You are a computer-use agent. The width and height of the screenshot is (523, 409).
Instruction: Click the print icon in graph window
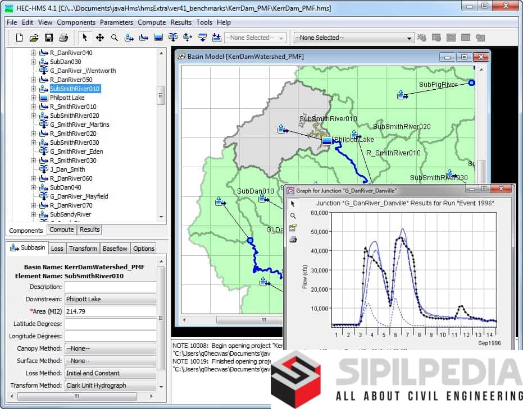tap(293, 240)
